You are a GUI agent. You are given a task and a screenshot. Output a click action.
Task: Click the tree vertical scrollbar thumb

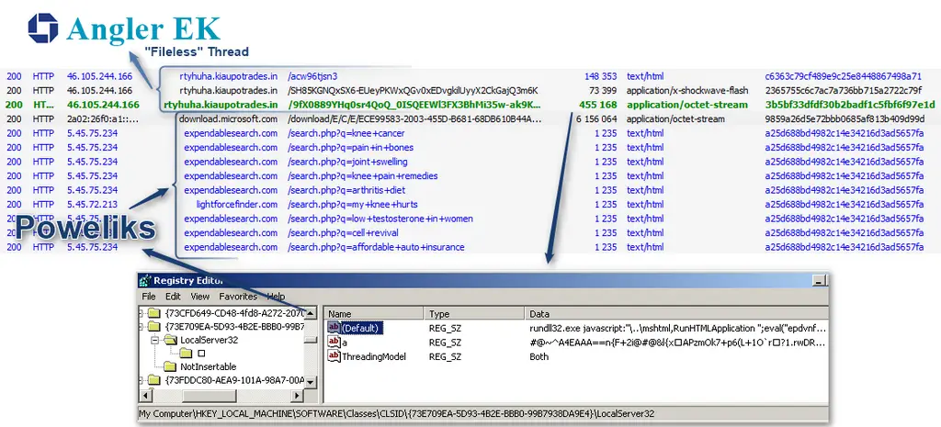click(311, 340)
